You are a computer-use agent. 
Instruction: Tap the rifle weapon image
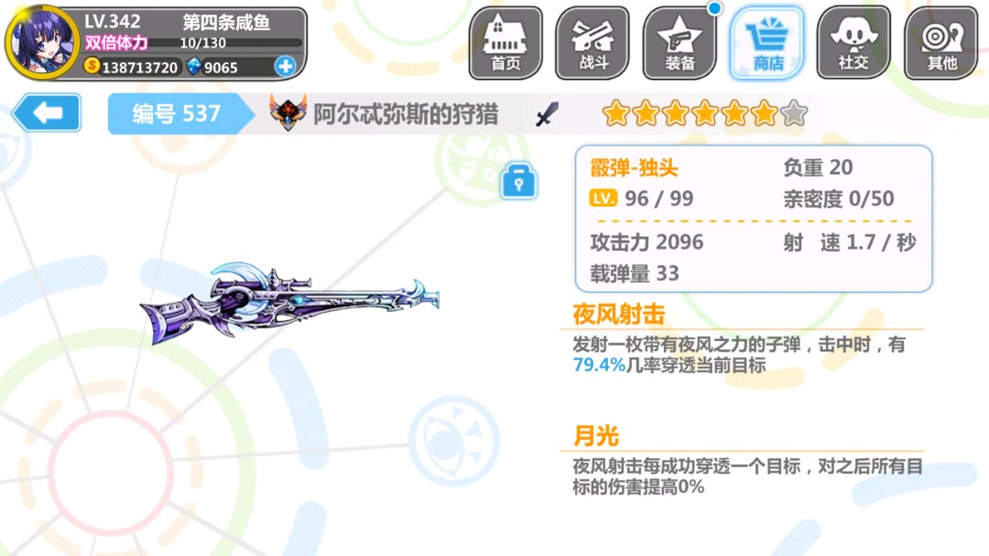coord(289,303)
